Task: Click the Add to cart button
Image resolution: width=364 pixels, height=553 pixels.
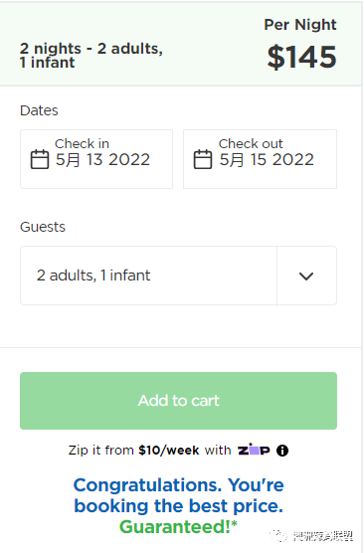Action: click(x=178, y=401)
